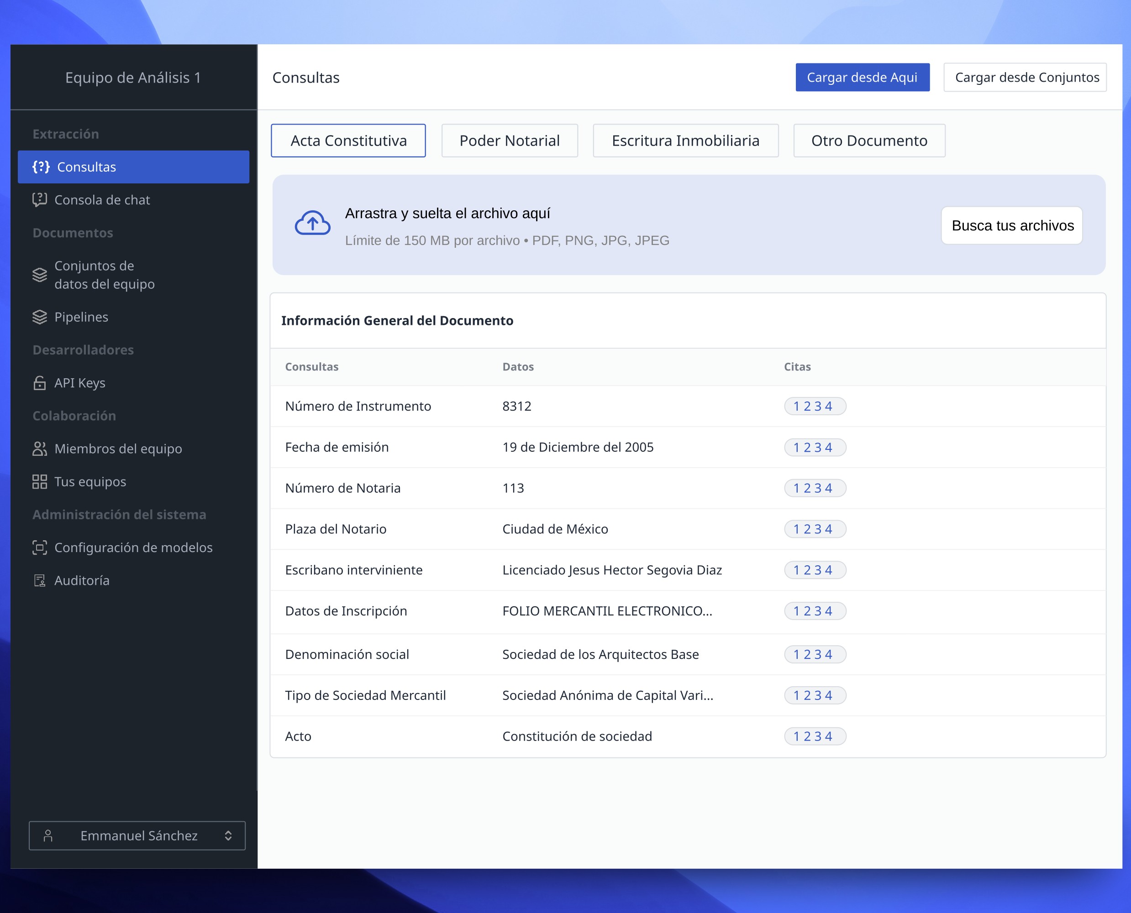This screenshot has width=1131, height=913.
Task: Click the user avatar icon beside Emmanuel Sánchez
Action: pos(48,836)
